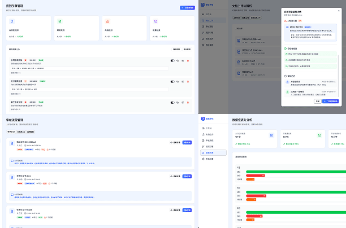Open the 流程配置 tab in review management

tap(31, 131)
